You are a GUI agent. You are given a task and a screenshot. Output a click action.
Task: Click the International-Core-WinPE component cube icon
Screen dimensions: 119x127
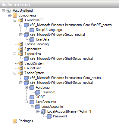pyautogui.click(x=26, y=25)
